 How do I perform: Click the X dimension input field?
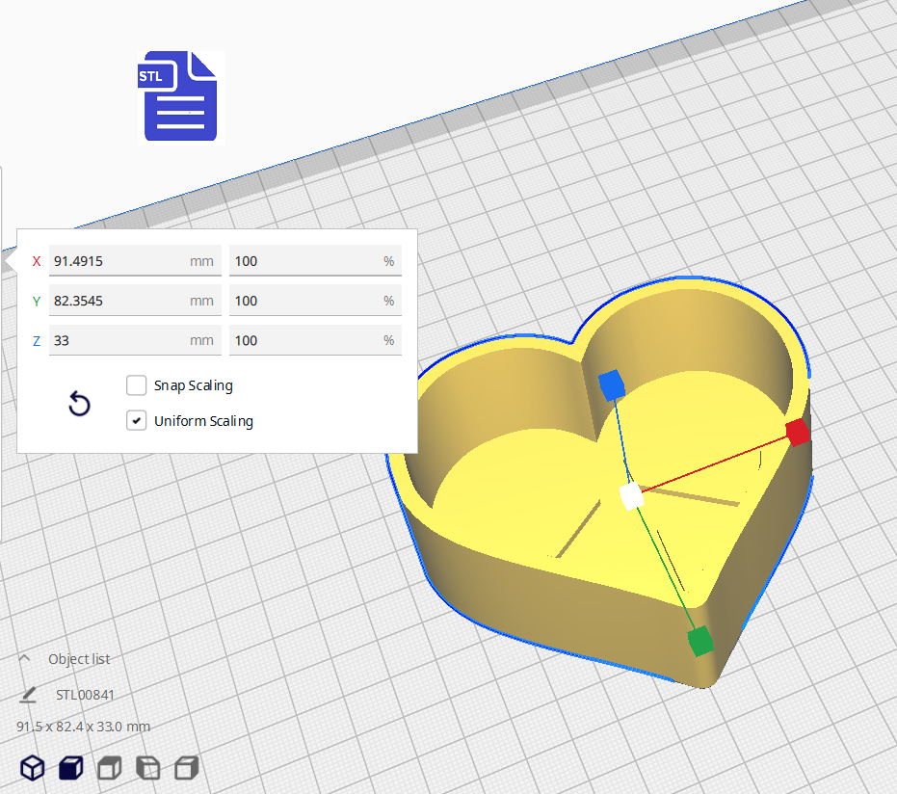[135, 260]
